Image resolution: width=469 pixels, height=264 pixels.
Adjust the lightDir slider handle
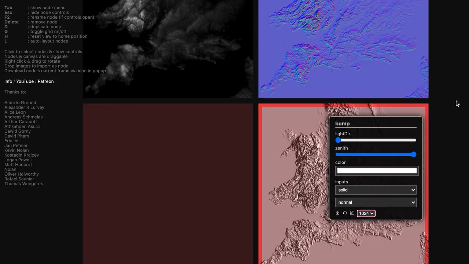pos(338,140)
